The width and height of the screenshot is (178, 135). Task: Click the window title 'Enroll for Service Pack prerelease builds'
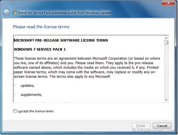[65, 12]
